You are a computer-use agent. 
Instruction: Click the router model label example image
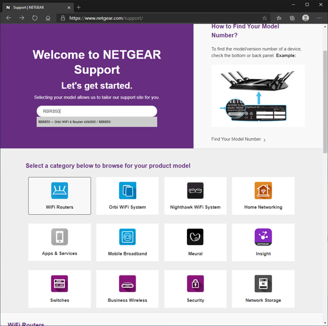coord(258,96)
